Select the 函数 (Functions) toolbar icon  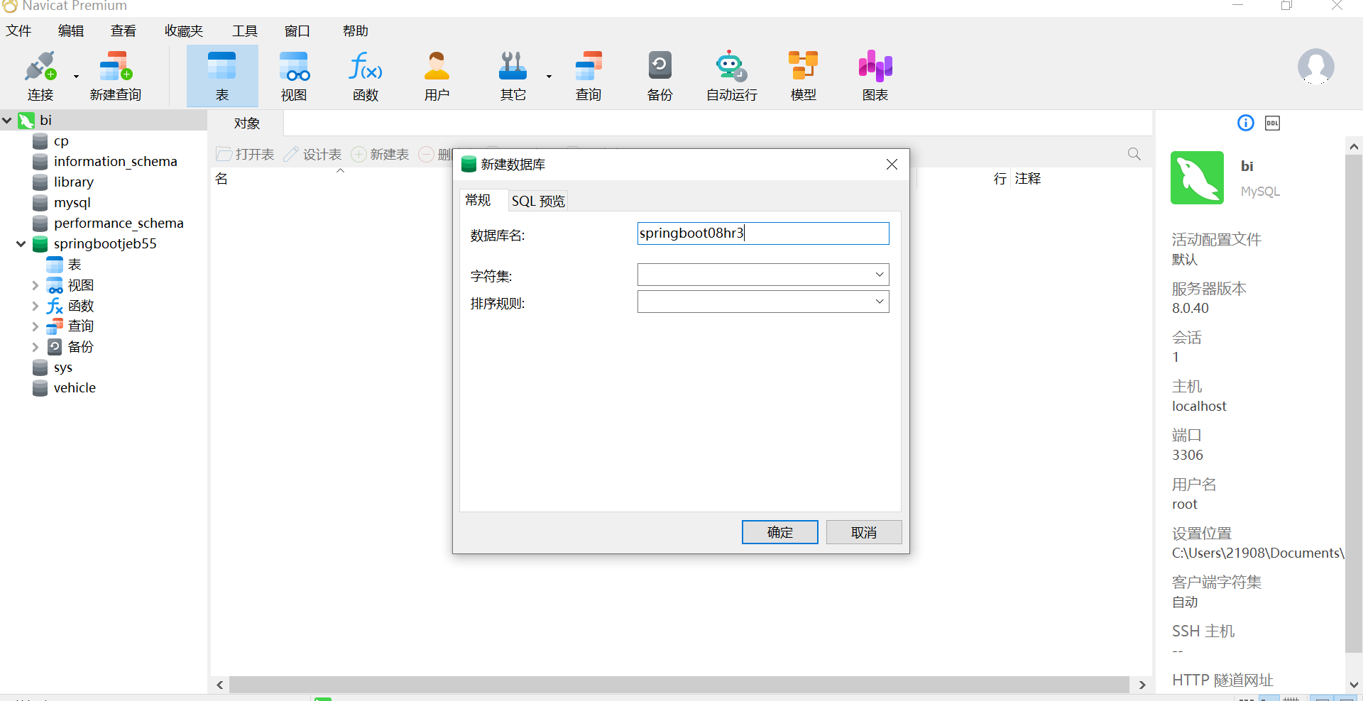pos(365,75)
